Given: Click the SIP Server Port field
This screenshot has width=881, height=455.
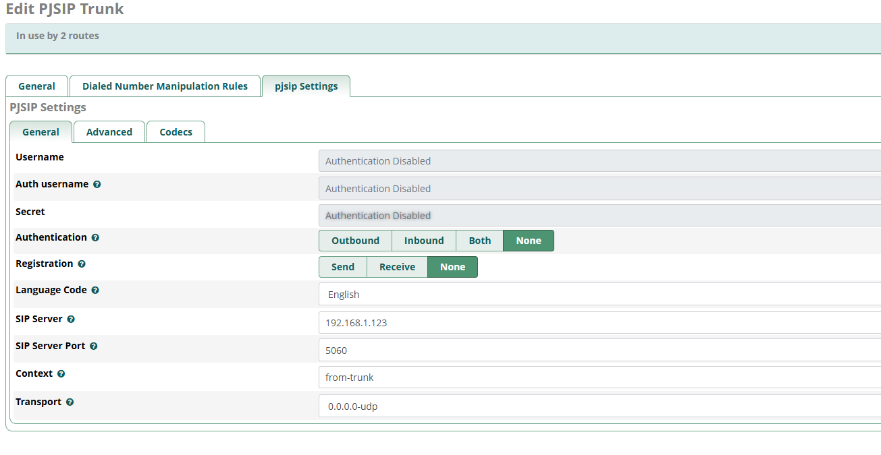Looking at the screenshot, I should [x=599, y=351].
